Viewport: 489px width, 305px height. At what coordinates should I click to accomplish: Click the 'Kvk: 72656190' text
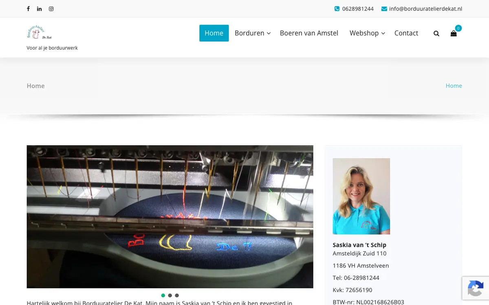pyautogui.click(x=352, y=290)
